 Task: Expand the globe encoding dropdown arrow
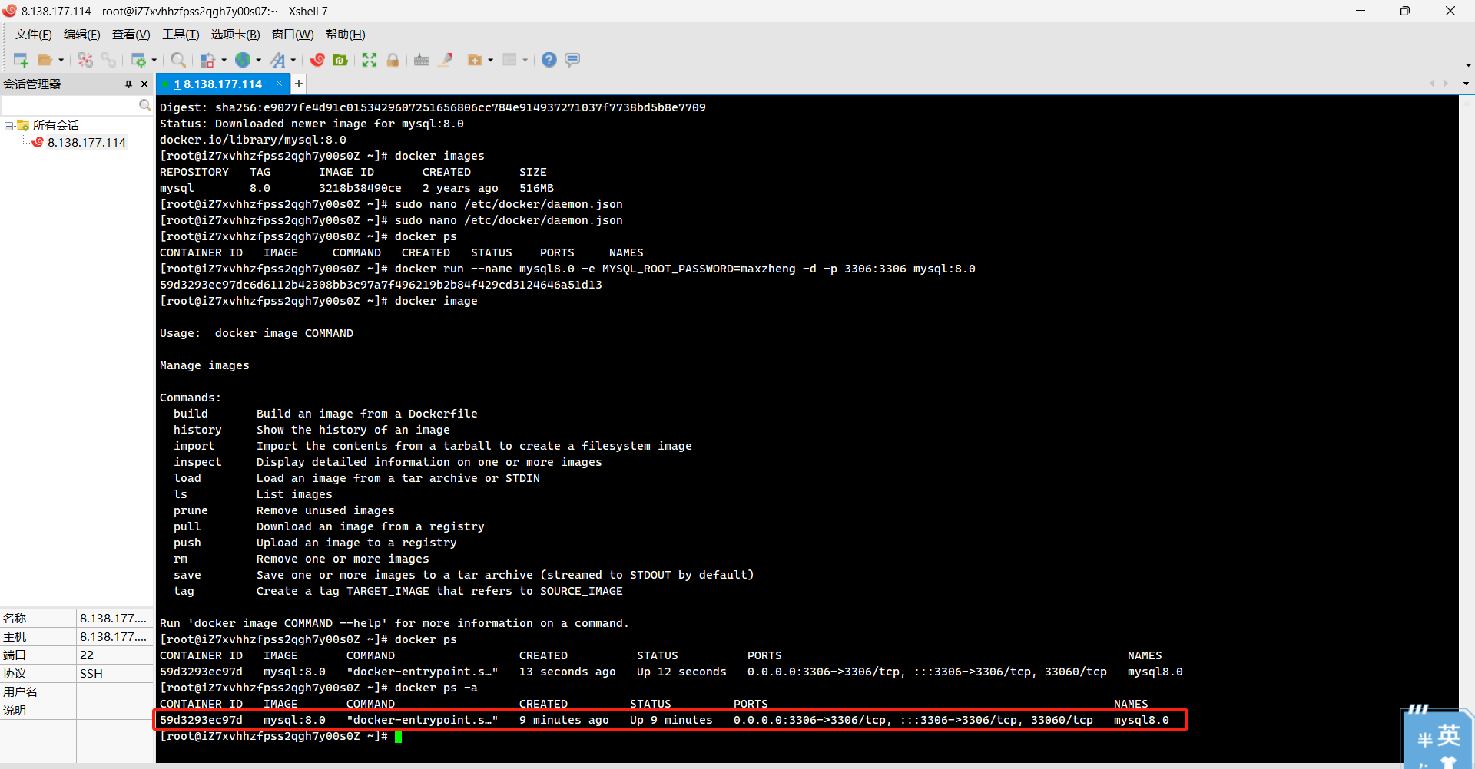[x=258, y=60]
